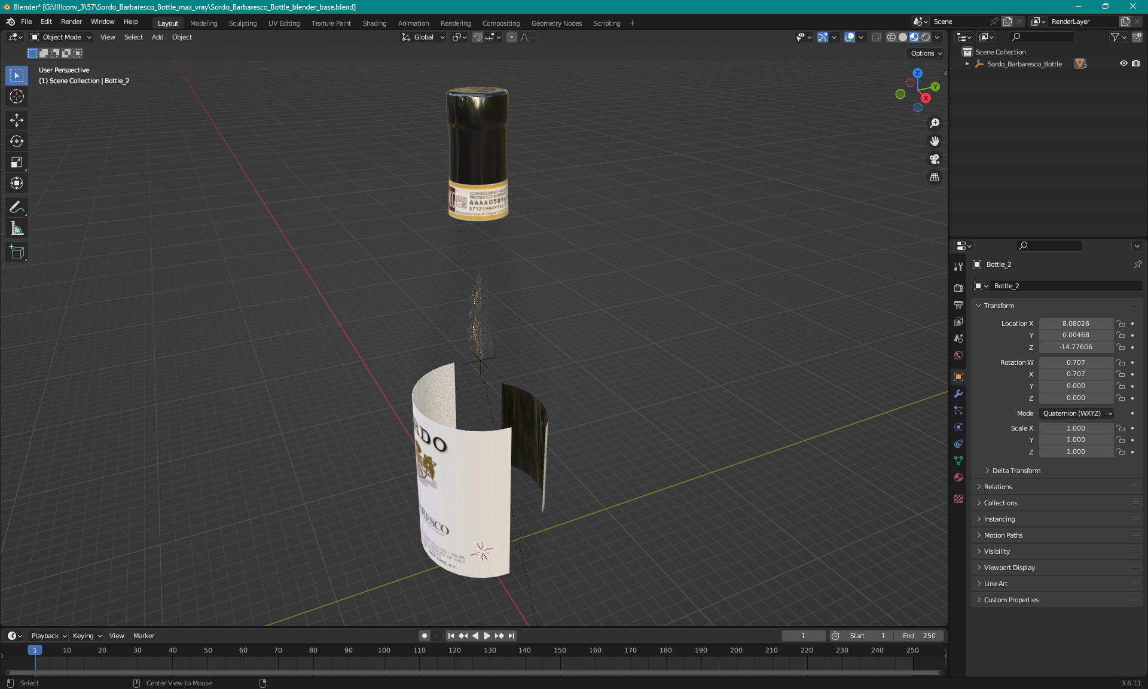This screenshot has width=1148, height=689.
Task: Switch to the UV Editing workspace tab
Action: [x=284, y=23]
